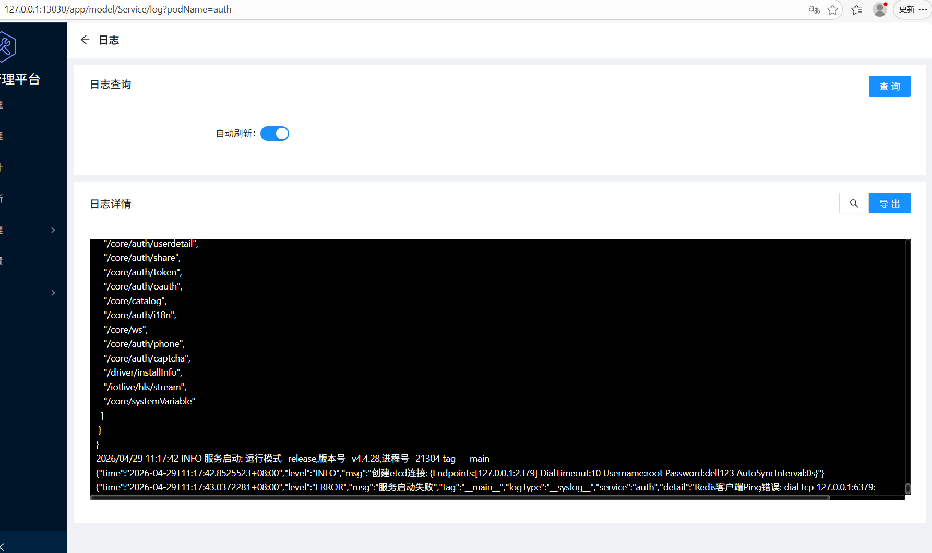Add this page to favorites via the star icon
The image size is (932, 553).
point(832,9)
